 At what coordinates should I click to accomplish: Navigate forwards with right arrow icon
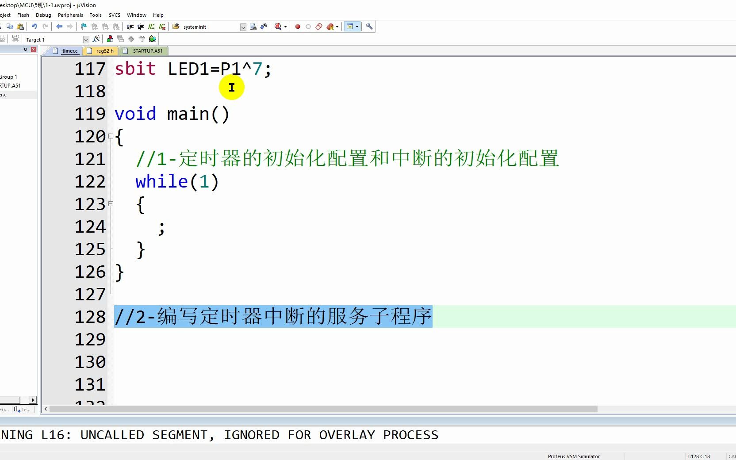click(69, 27)
